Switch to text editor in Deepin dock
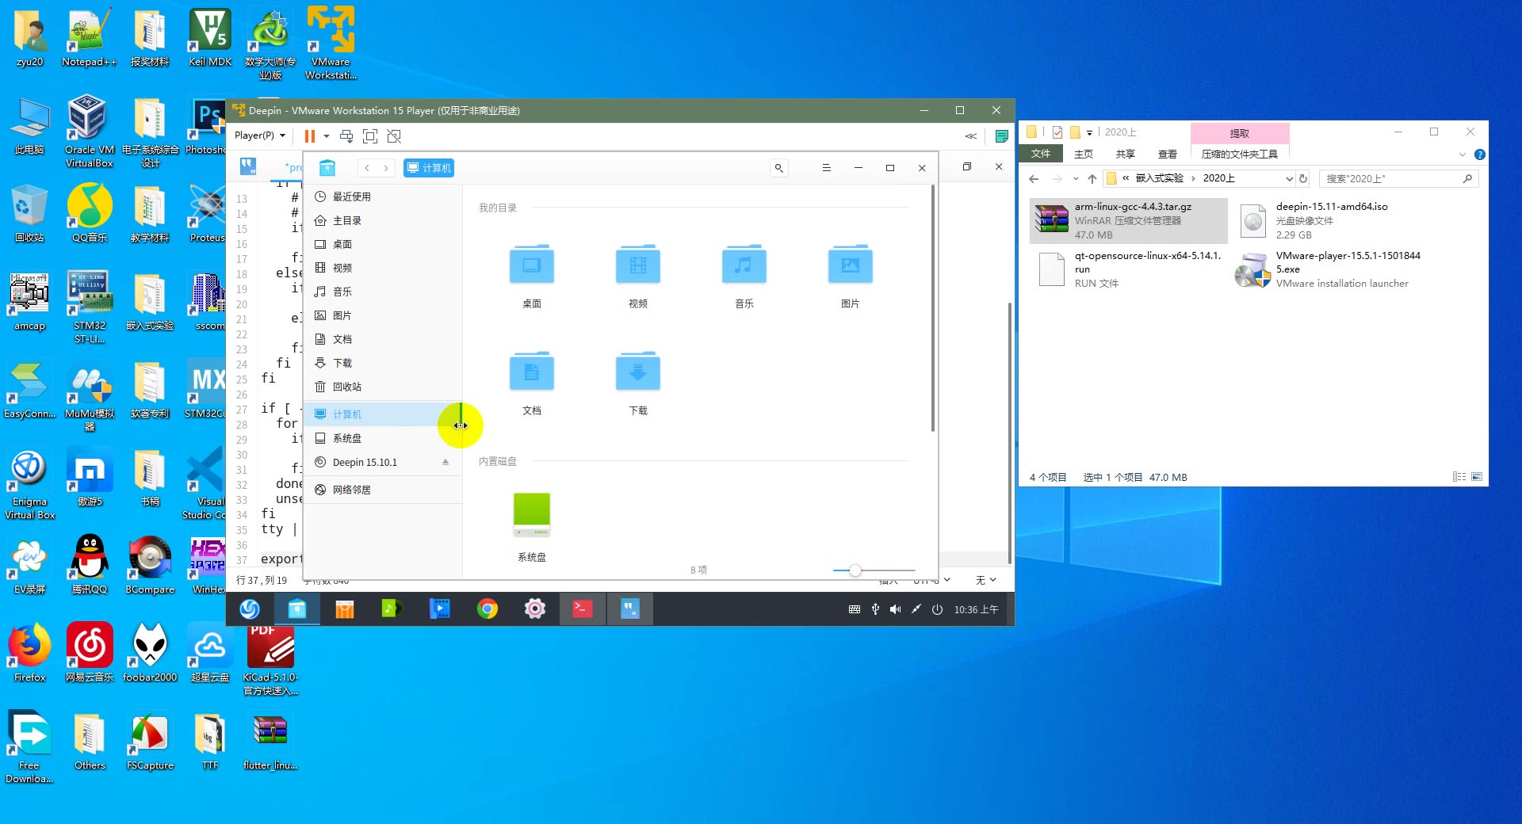Image resolution: width=1522 pixels, height=824 pixels. click(x=630, y=608)
